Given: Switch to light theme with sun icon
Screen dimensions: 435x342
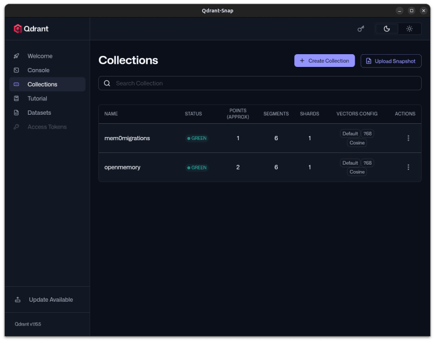Looking at the screenshot, I should [x=410, y=29].
